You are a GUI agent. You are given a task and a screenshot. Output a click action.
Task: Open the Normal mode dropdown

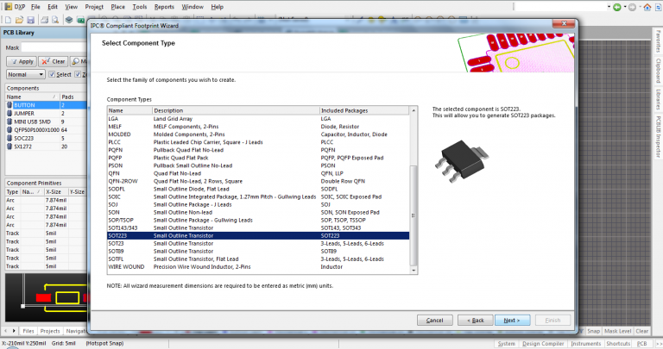tap(25, 74)
